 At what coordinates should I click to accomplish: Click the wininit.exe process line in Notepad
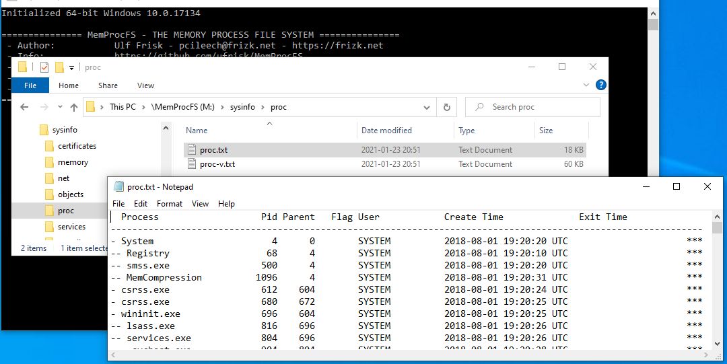[407, 314]
